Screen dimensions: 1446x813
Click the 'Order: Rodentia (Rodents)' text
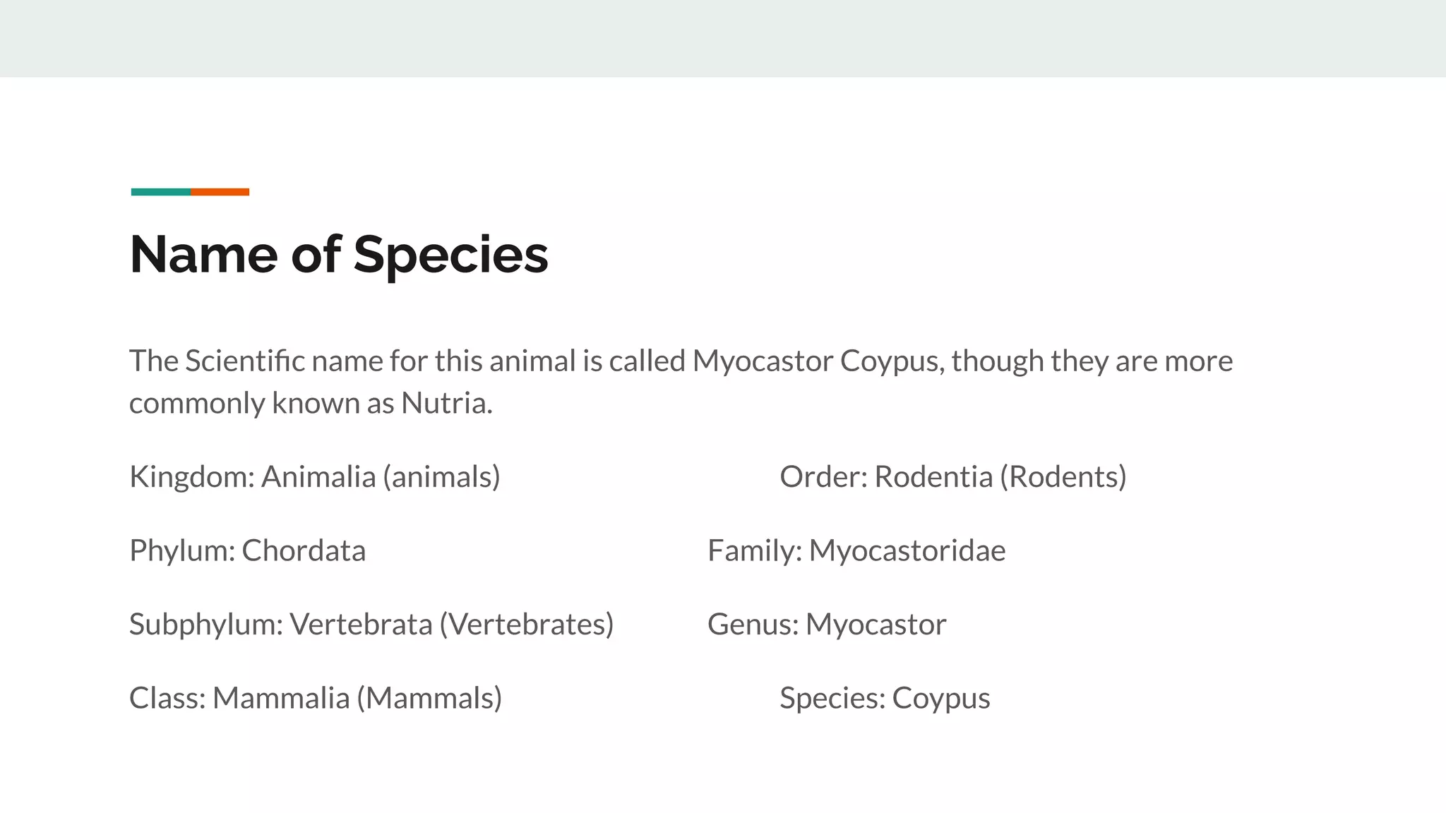953,477
